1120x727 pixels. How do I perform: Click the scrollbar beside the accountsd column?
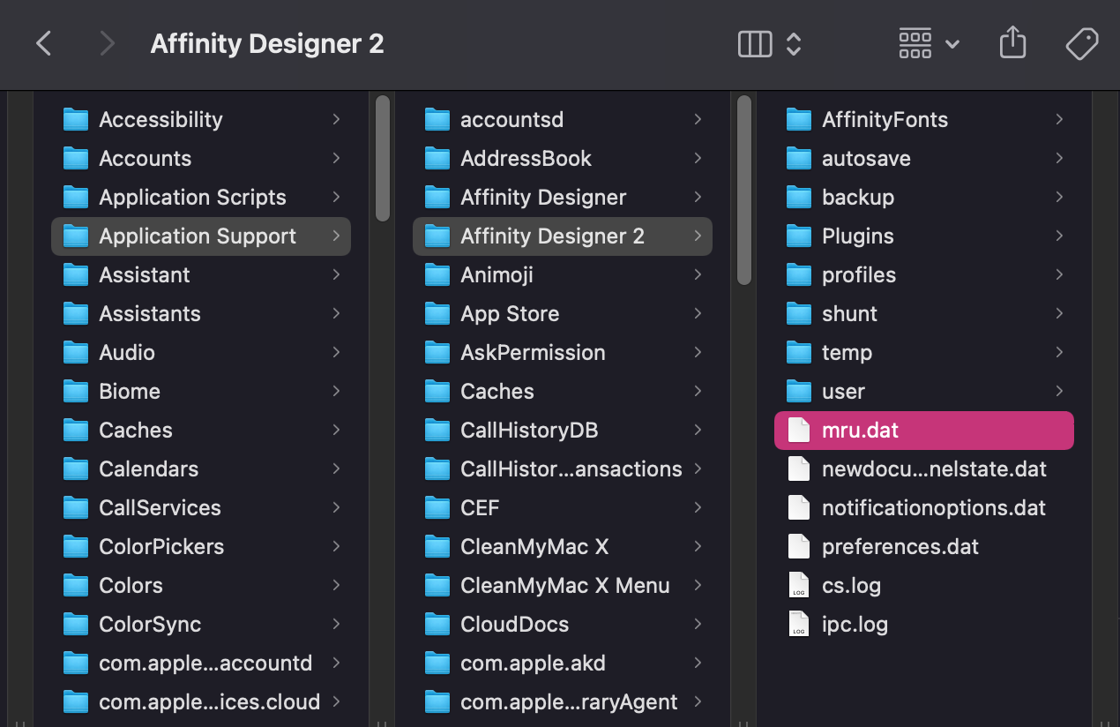(x=743, y=190)
